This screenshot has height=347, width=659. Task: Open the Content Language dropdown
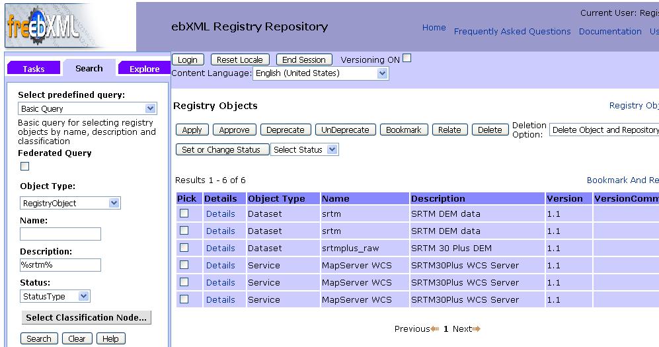click(x=321, y=73)
